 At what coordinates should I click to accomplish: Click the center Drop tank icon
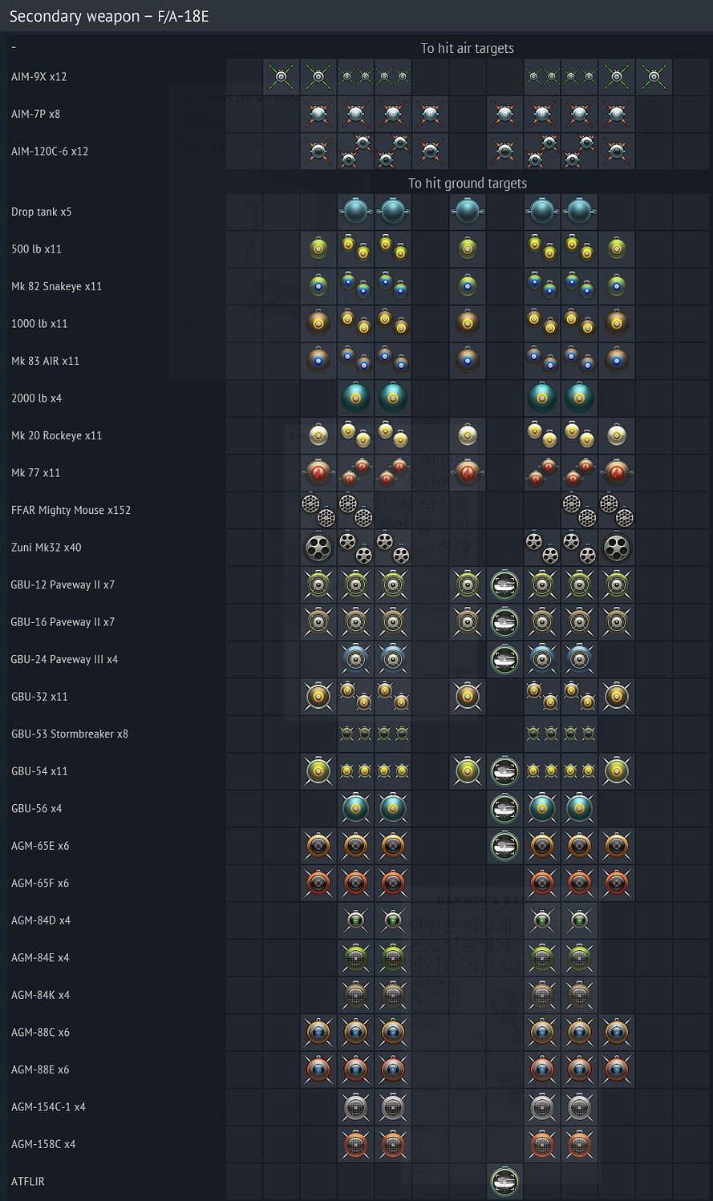coord(468,212)
